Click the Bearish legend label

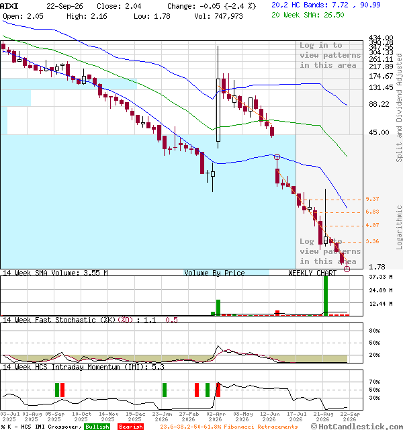pos(131,427)
